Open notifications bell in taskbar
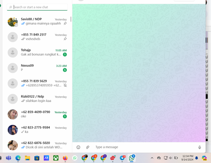This screenshot has width=211, height=163. coord(197,158)
